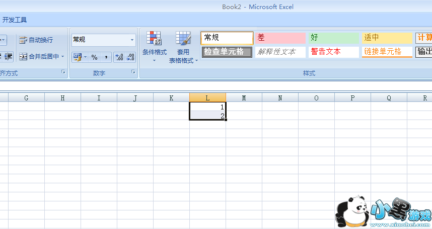The width and height of the screenshot is (432, 229).
Task: Select column J header
Action: 135,97
